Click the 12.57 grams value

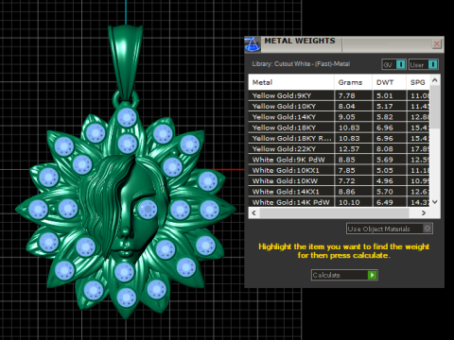point(349,149)
